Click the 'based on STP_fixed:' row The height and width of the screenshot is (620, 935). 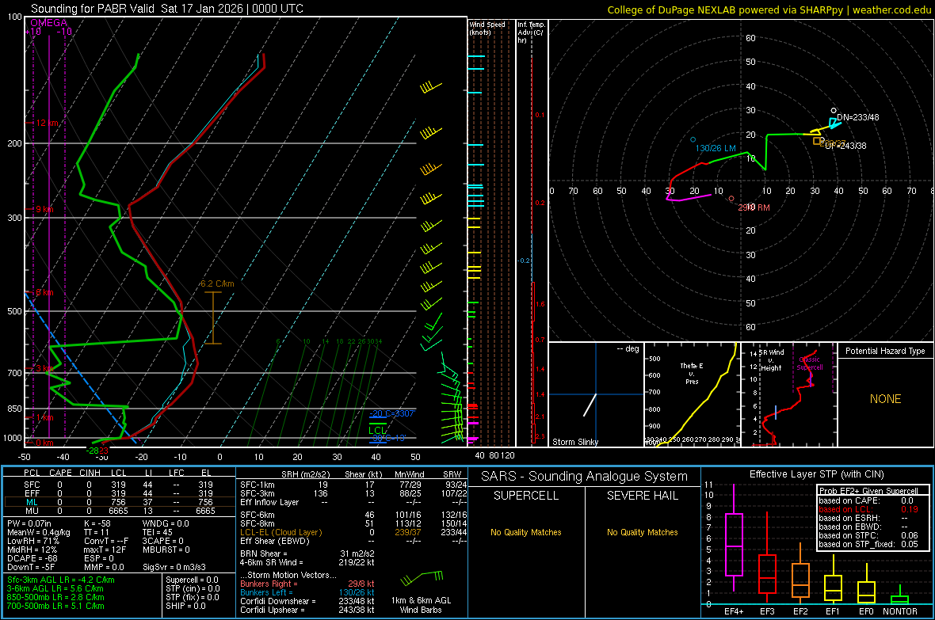pyautogui.click(x=868, y=544)
